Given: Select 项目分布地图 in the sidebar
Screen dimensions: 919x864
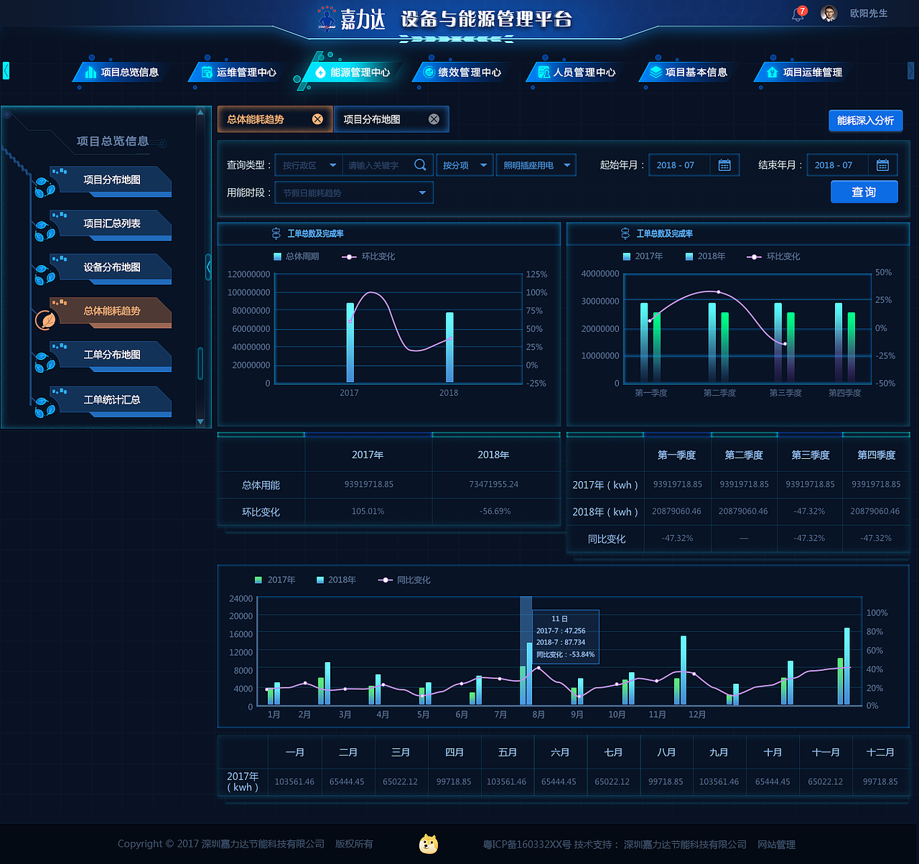Looking at the screenshot, I should coord(111,180).
